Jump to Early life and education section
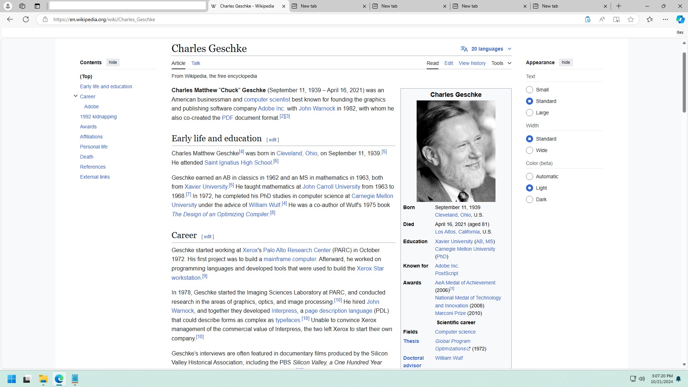The image size is (688, 387). [106, 86]
